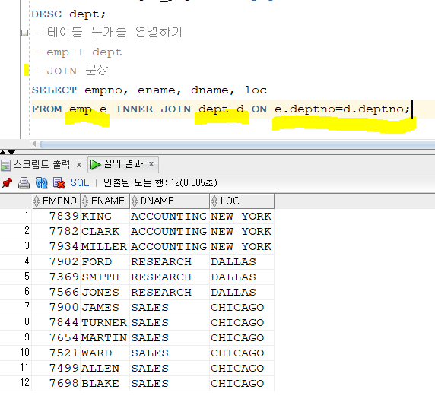Click the delete row icon with the red X

59,183
